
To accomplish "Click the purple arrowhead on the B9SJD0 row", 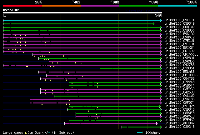I will tap(161, 34).
